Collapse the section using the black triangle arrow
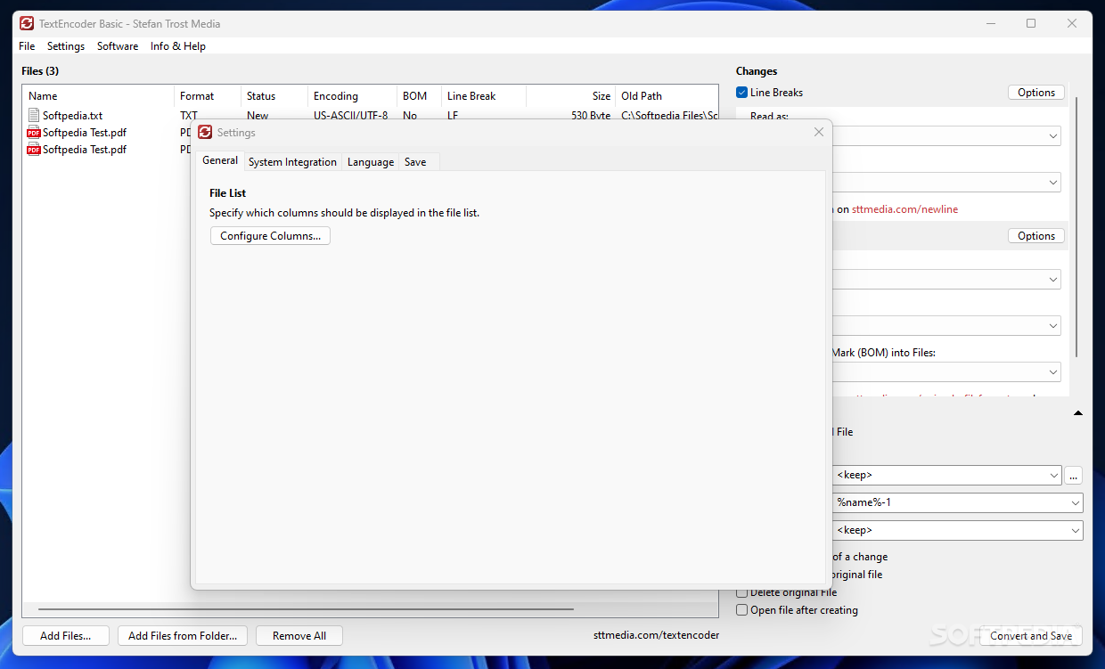Screen dimensions: 1105x669 pos(1077,413)
